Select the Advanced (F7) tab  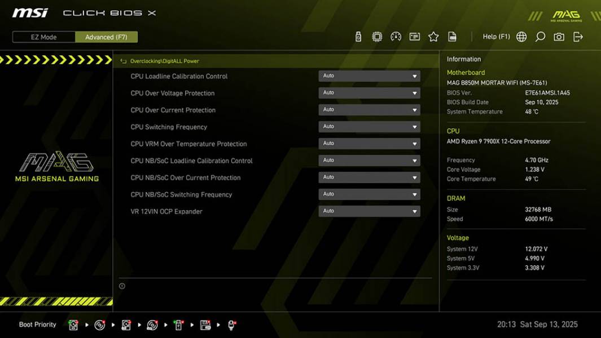coord(106,37)
